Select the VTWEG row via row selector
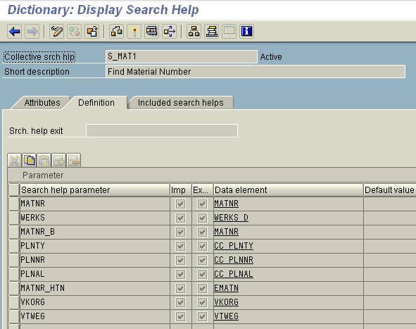 tap(14, 316)
